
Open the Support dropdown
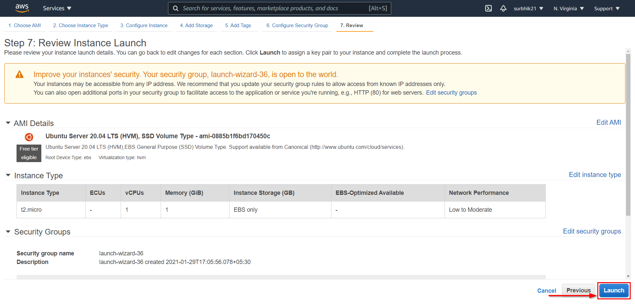606,8
